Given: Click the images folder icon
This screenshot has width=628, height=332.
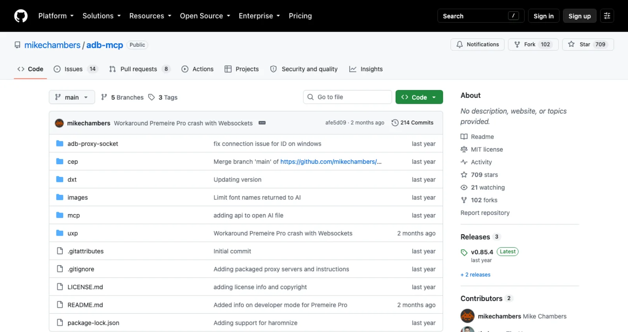Looking at the screenshot, I should (x=60, y=197).
